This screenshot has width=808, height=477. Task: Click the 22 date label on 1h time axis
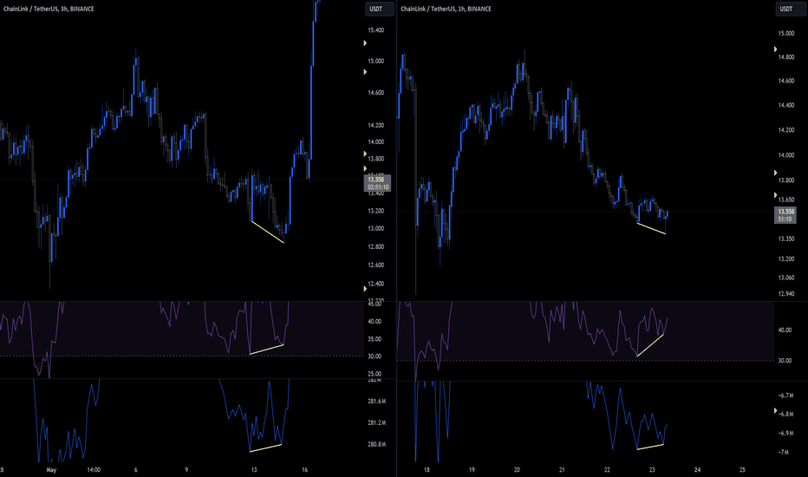click(607, 470)
